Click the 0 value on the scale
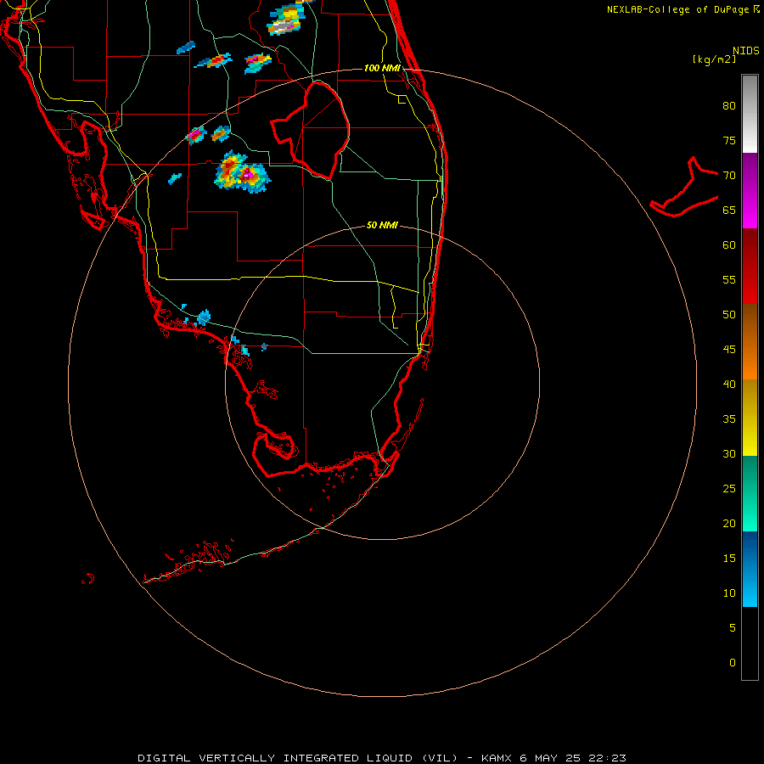 point(733,663)
